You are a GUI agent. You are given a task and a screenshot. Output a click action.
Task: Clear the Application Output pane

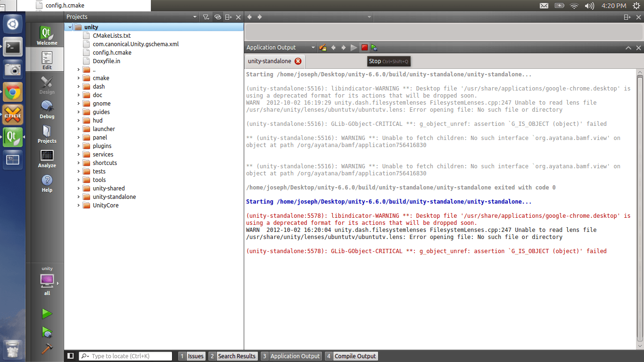(323, 48)
